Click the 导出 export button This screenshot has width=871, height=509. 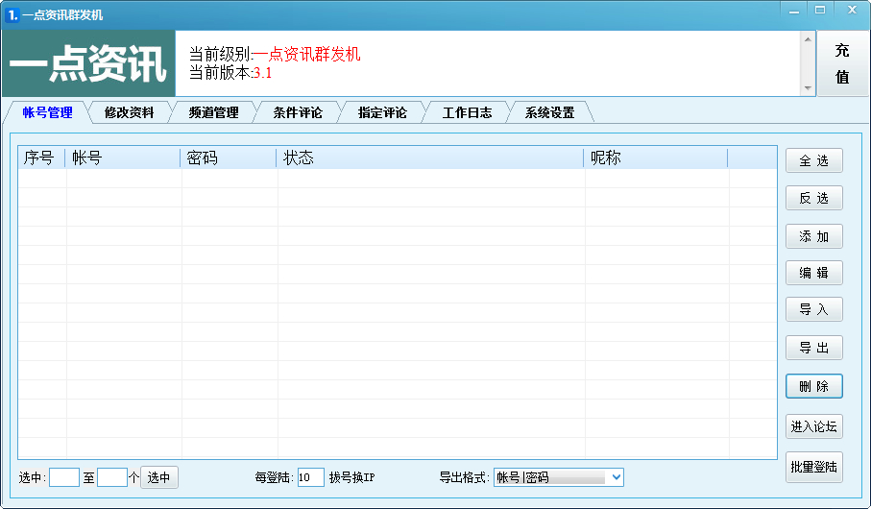coord(813,348)
